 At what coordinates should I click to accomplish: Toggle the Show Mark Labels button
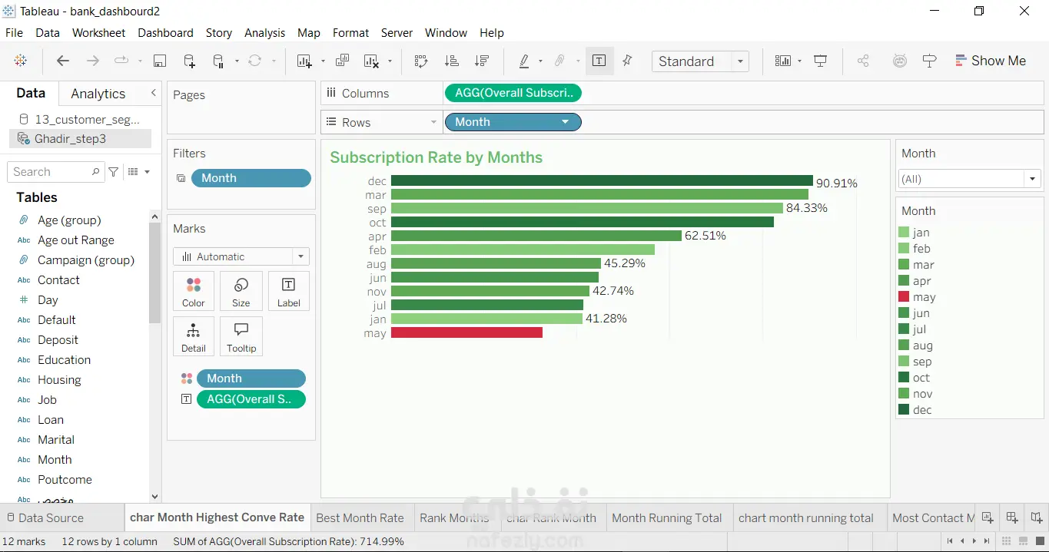pyautogui.click(x=599, y=61)
